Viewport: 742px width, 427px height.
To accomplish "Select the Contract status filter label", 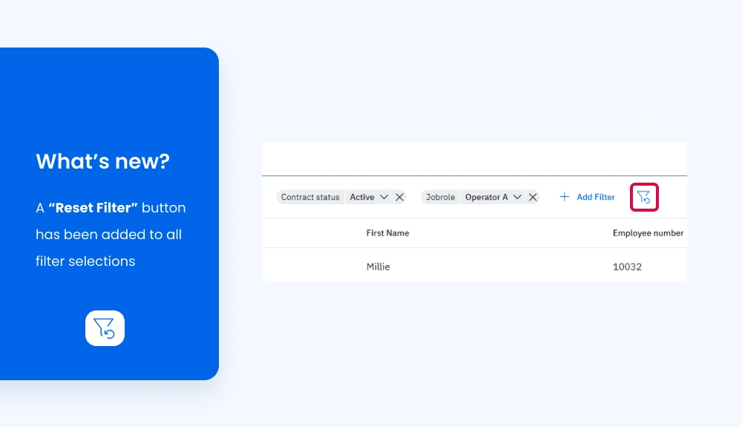I will 310,198.
